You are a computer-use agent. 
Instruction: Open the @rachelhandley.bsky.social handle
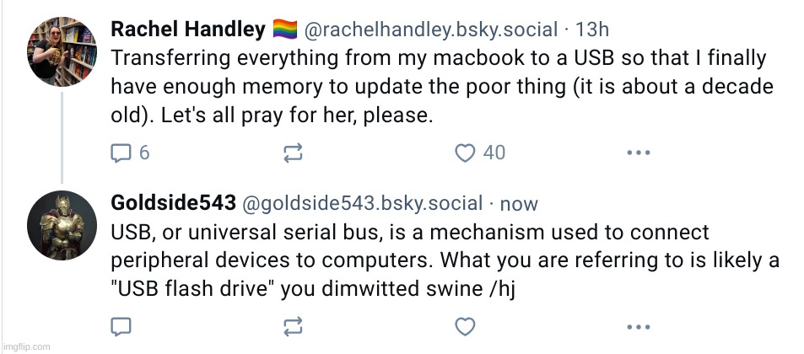[x=430, y=30]
